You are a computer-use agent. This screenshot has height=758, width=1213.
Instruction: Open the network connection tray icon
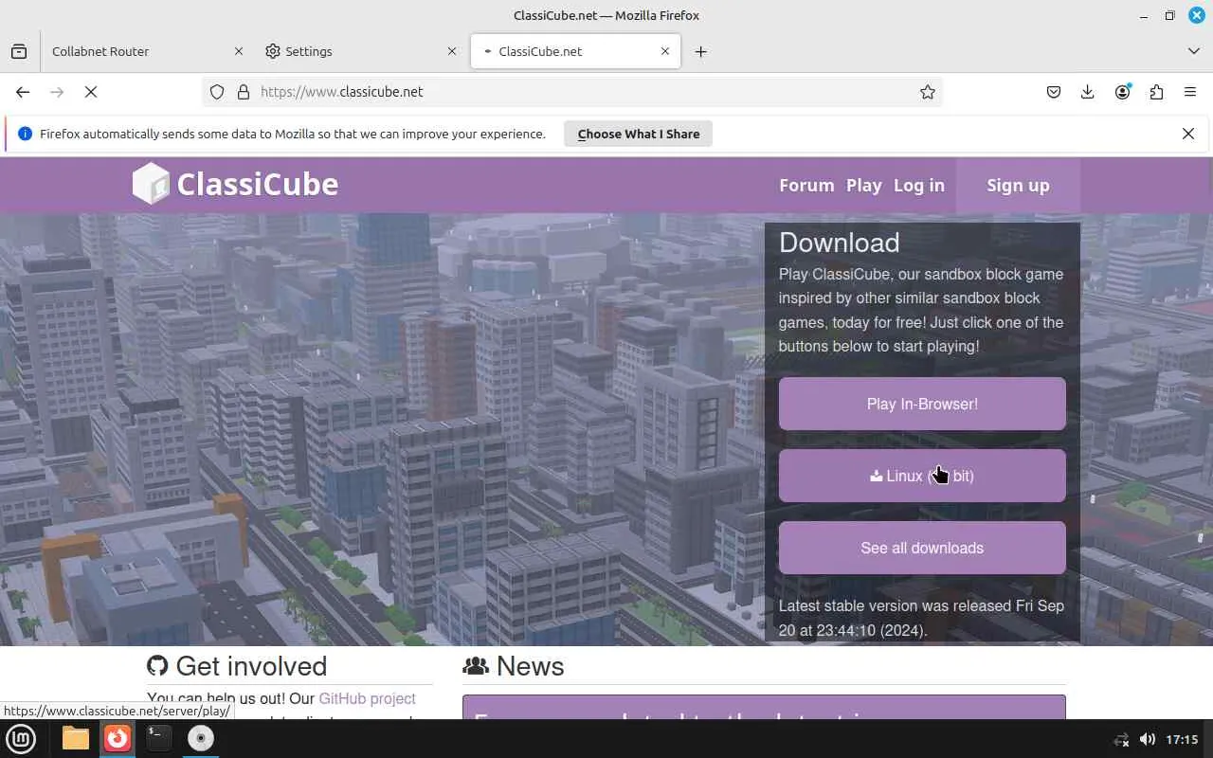(1121, 739)
